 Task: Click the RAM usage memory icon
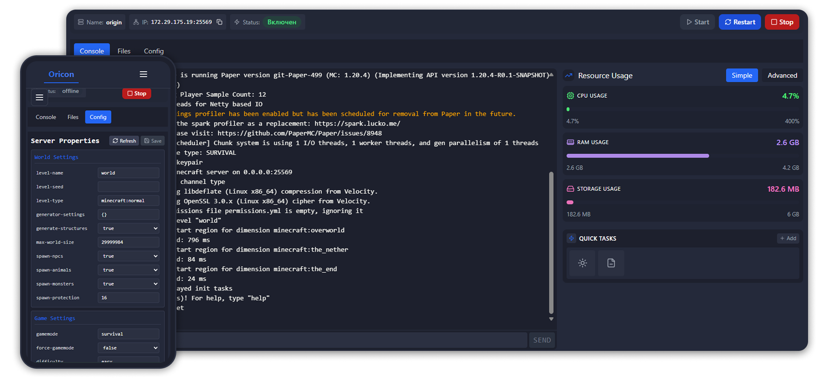point(571,142)
